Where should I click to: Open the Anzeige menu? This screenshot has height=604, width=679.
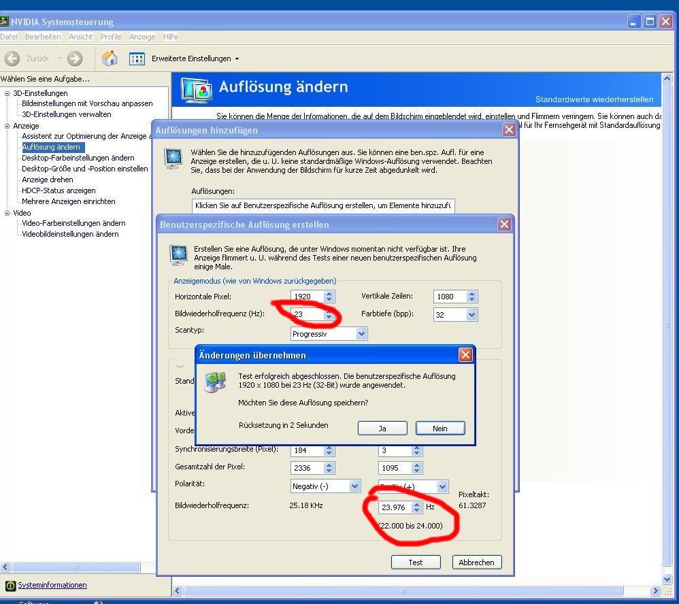142,37
